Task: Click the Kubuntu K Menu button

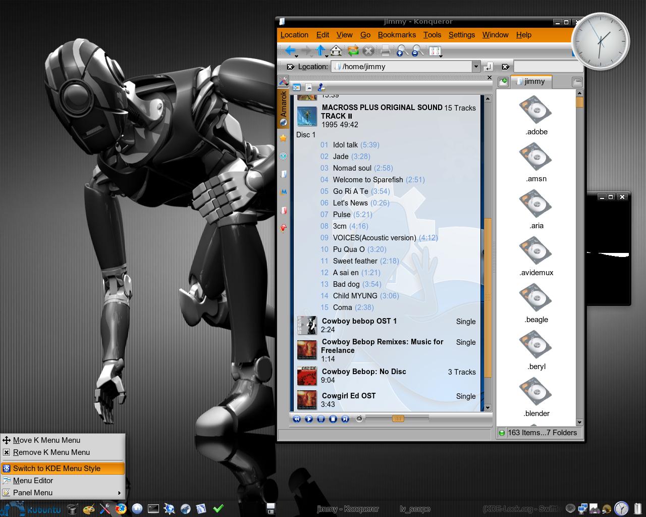Action: 31,508
